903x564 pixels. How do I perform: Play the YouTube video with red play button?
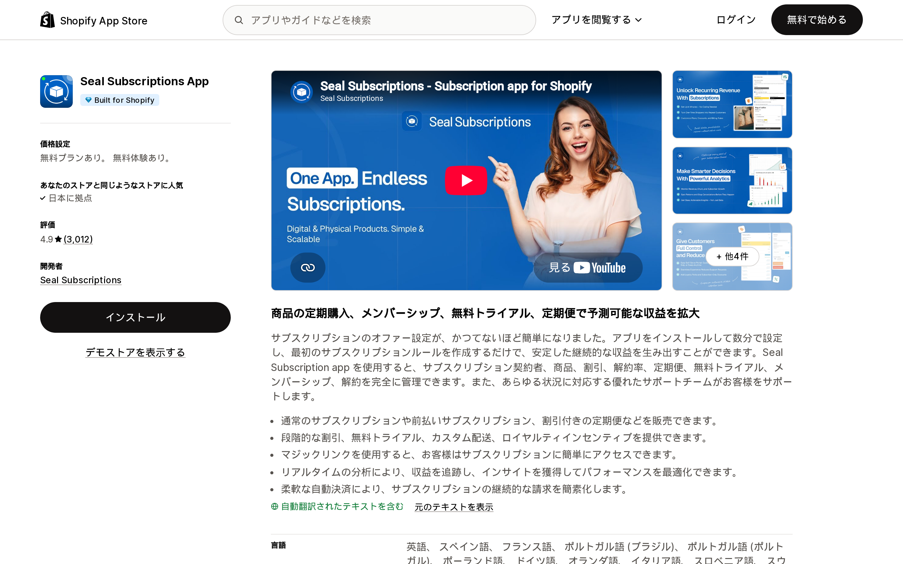(x=466, y=180)
